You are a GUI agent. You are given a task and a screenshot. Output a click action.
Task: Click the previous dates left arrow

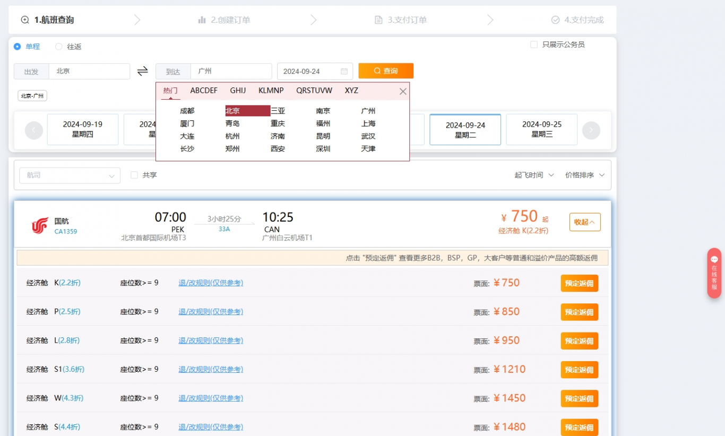(x=34, y=130)
